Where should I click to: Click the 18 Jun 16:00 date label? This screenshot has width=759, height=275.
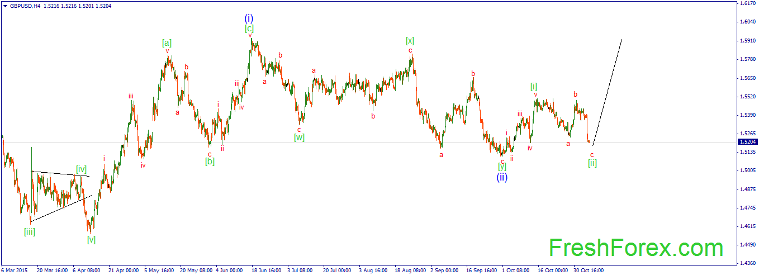pos(267,270)
